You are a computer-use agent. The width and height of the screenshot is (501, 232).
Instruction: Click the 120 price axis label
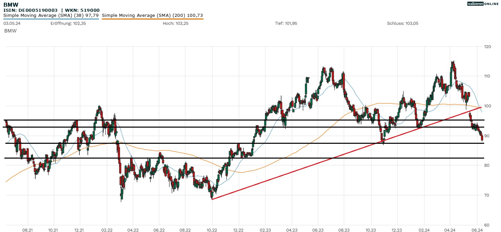(x=487, y=47)
